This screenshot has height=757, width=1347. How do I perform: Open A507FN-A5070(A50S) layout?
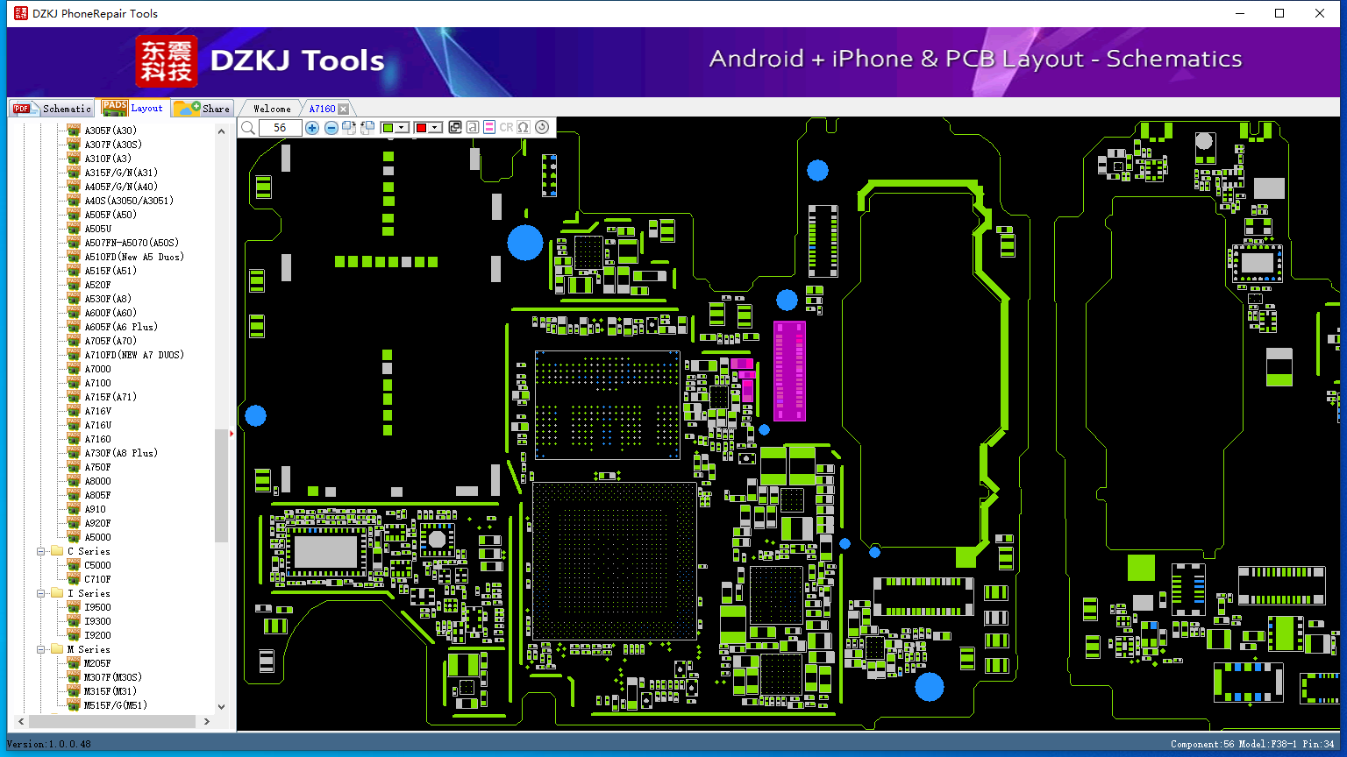132,243
